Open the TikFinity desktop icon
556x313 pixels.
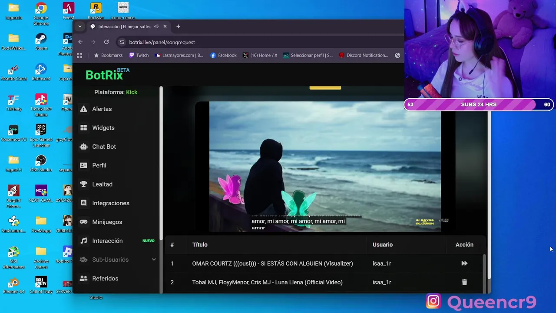coord(13,103)
